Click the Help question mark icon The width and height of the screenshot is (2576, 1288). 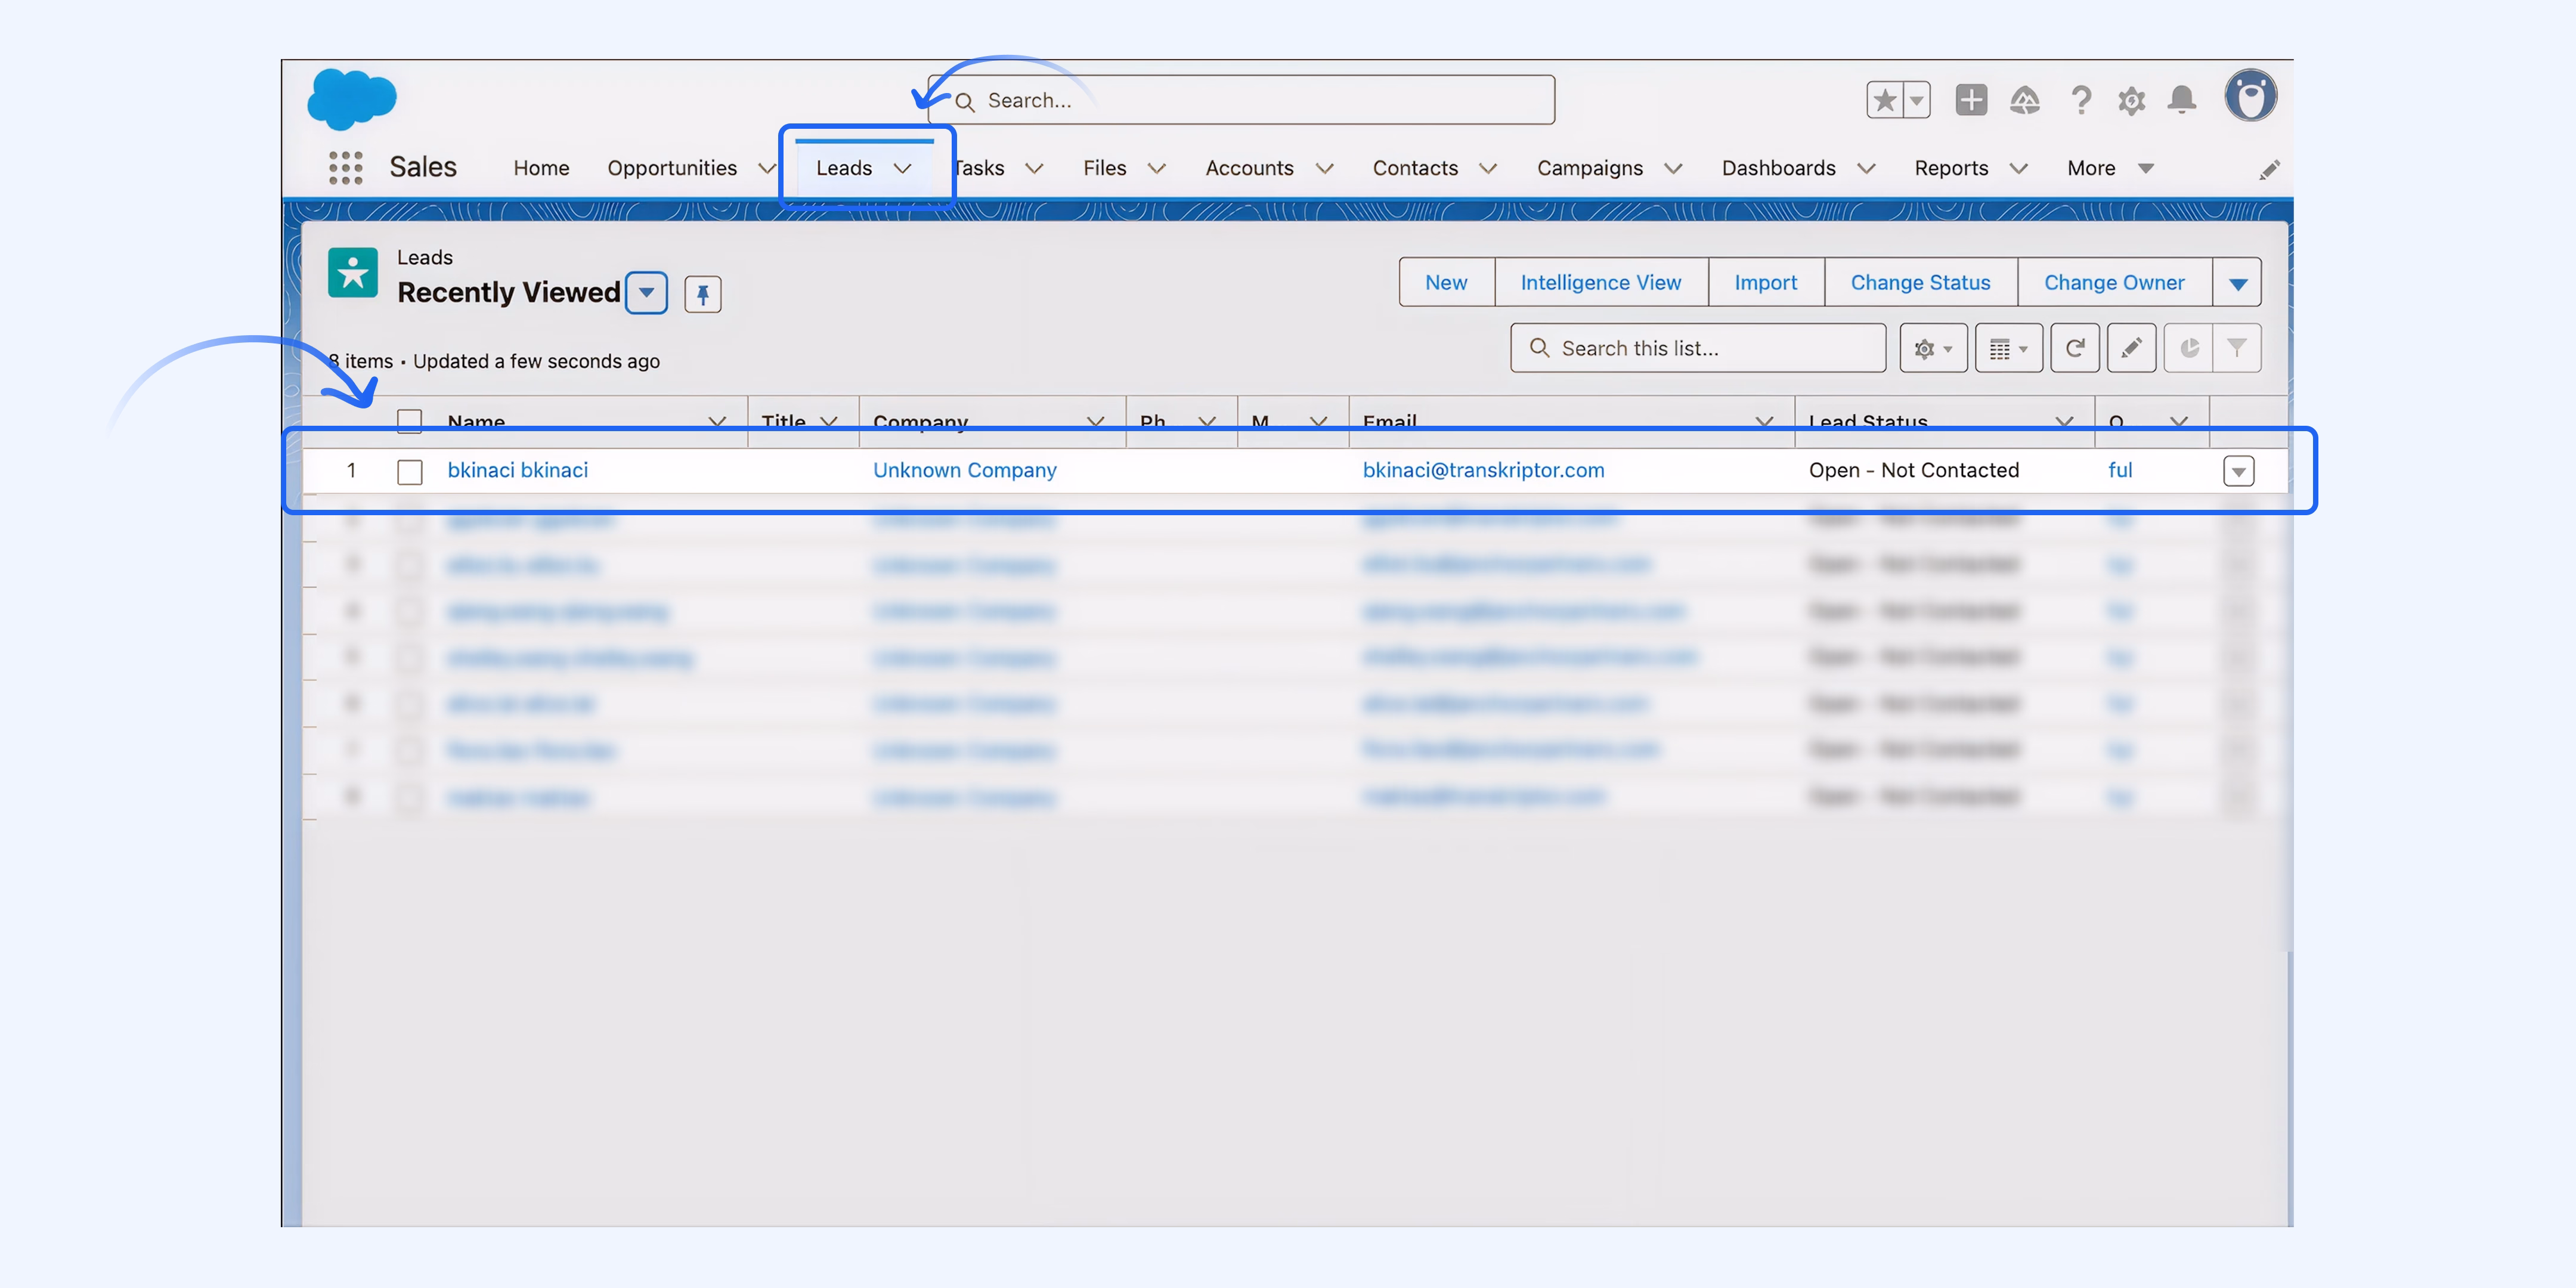point(2081,100)
